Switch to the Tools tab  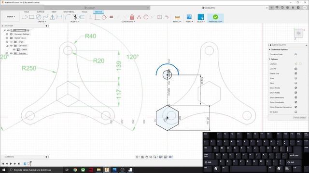click(84, 12)
